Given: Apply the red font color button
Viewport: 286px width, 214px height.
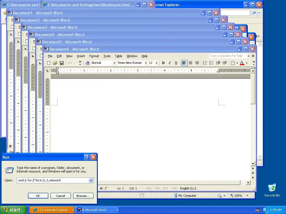Looking at the screenshot, I should pos(242,63).
